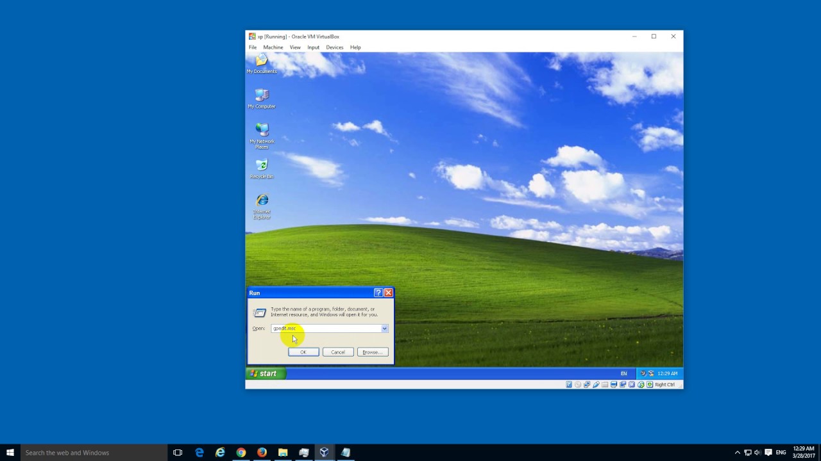Open My Documents from the desktop
Viewport: 821px width, 461px height.
pyautogui.click(x=262, y=61)
